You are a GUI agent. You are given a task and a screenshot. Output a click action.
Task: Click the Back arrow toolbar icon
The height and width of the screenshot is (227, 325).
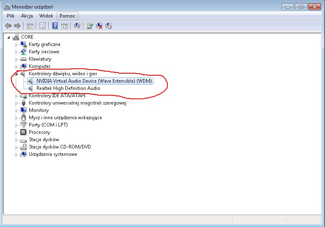tap(8, 26)
